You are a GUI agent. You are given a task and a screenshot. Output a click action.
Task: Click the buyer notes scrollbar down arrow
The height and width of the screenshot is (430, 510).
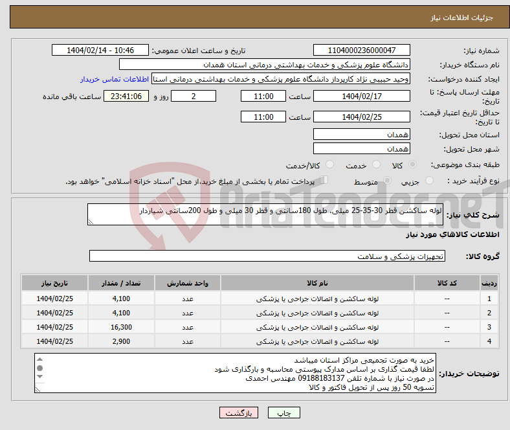click(x=39, y=377)
